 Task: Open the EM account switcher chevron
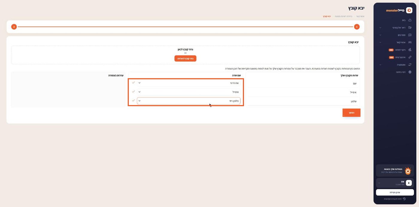coord(379,183)
